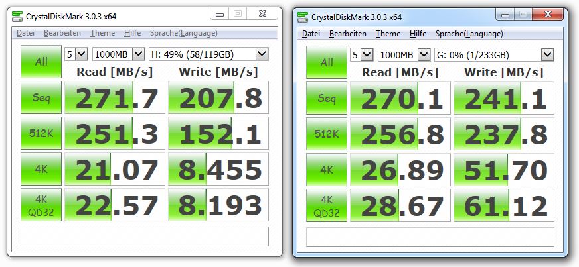579x267 pixels.
Task: Run 4K test in left window
Action: pos(41,169)
